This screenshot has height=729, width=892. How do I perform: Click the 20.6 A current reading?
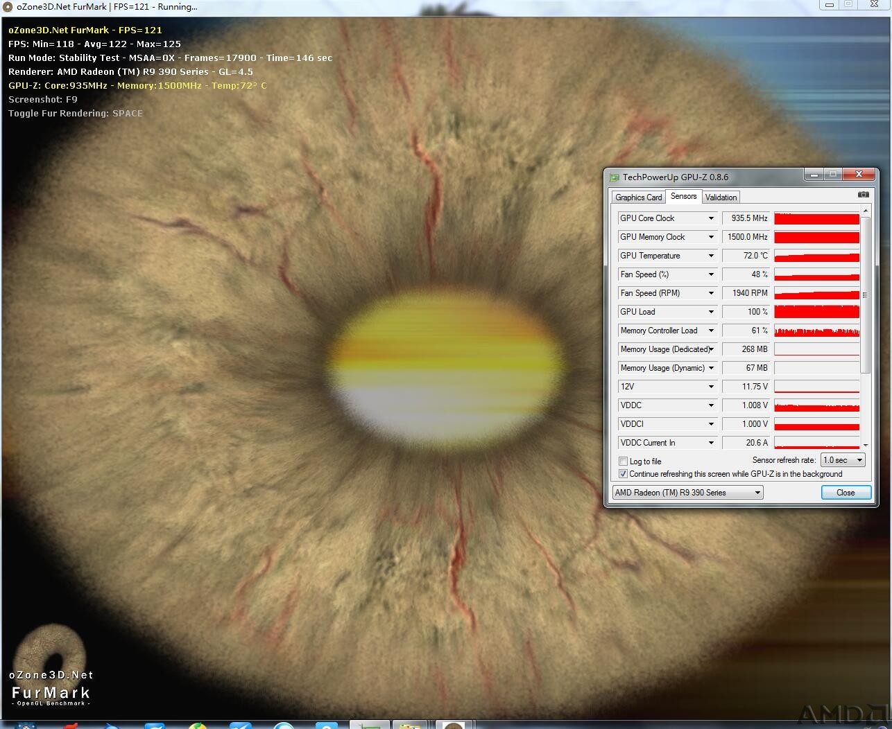click(x=746, y=443)
